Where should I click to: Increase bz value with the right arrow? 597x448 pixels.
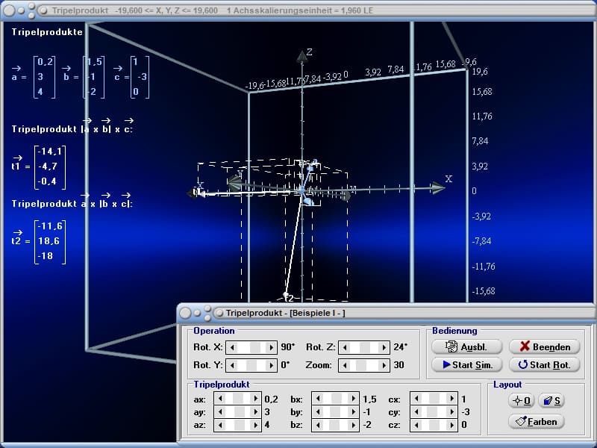[353, 424]
